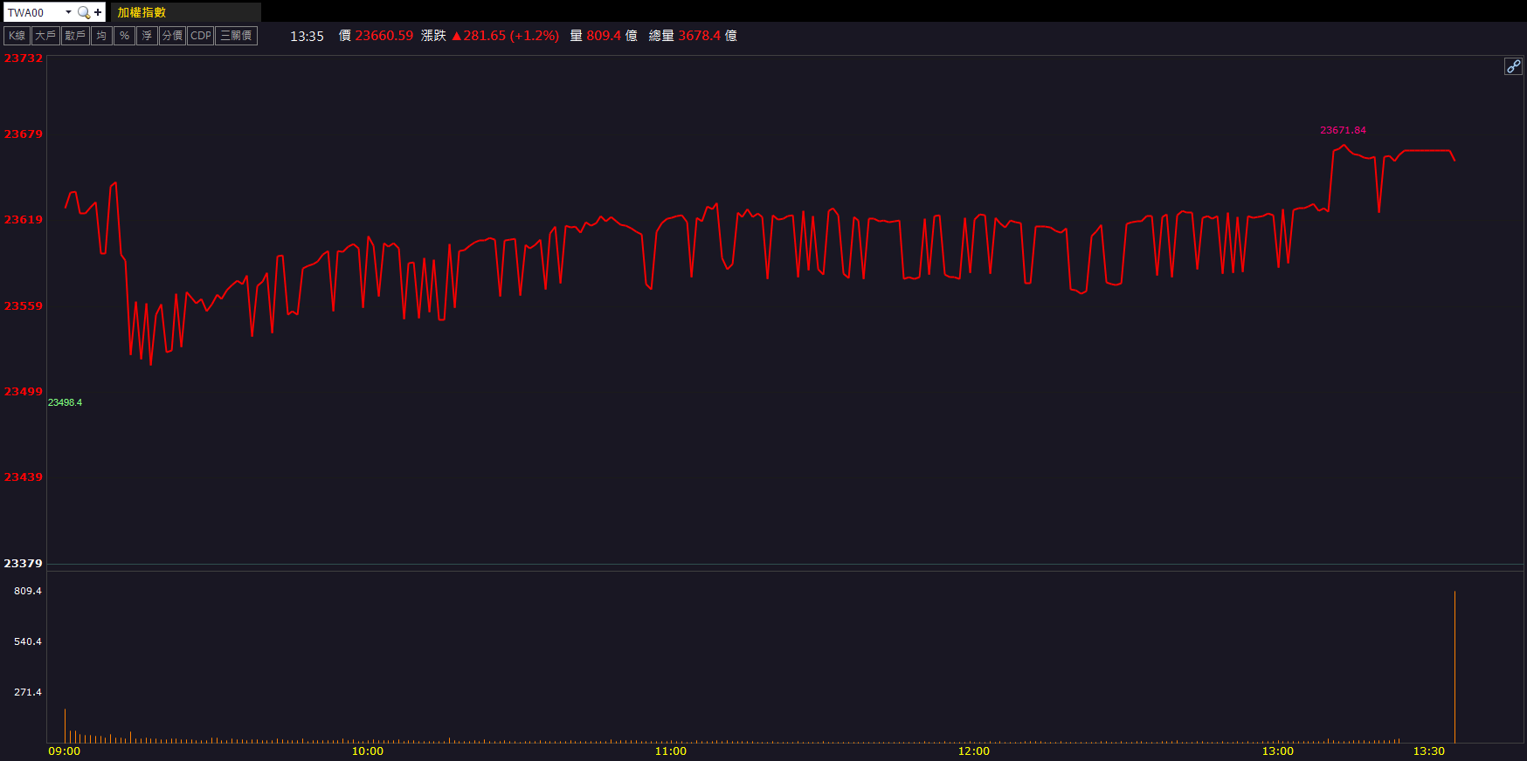Click the magnifier search icon
The image size is (1527, 761).
(83, 12)
